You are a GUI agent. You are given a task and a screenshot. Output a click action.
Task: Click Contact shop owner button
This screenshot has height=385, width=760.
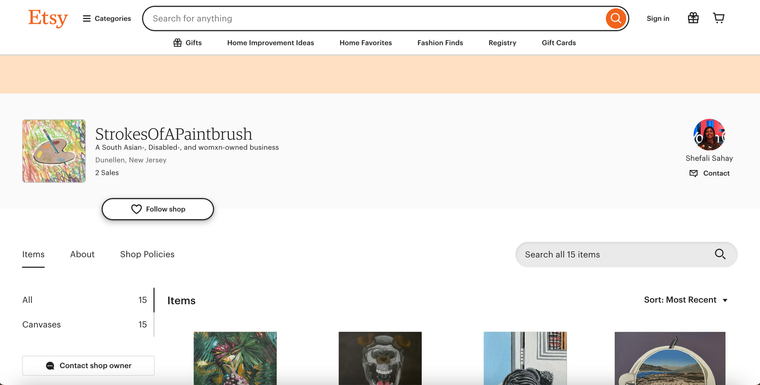pyautogui.click(x=88, y=365)
